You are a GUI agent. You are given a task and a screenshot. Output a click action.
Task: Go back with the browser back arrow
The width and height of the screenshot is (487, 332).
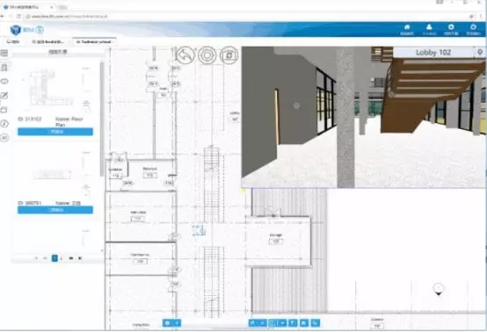(x=3, y=16)
